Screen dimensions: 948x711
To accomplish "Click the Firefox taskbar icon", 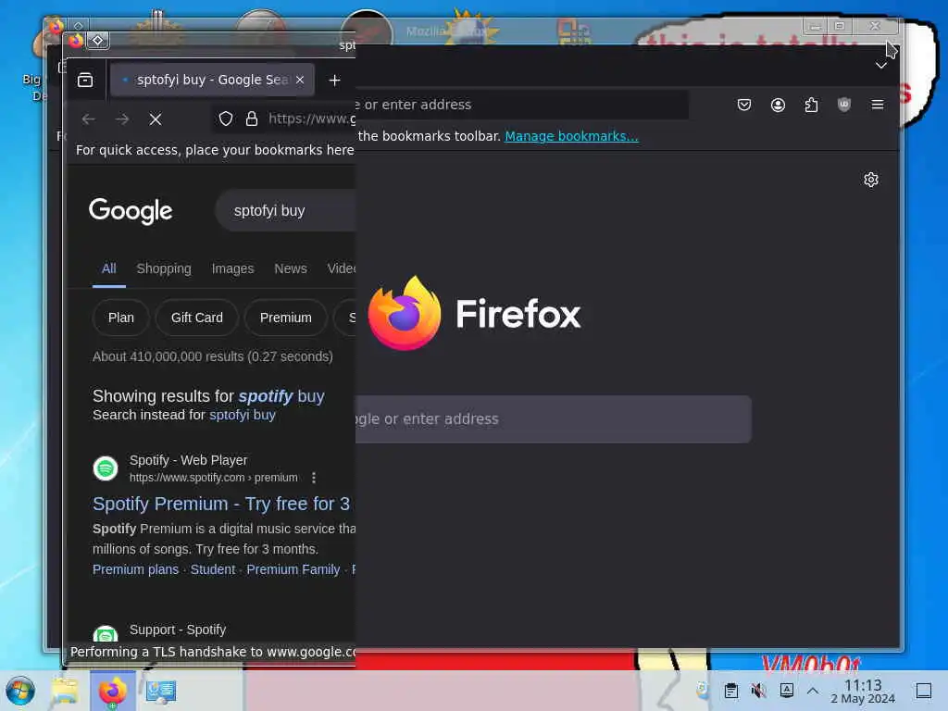I will (113, 691).
